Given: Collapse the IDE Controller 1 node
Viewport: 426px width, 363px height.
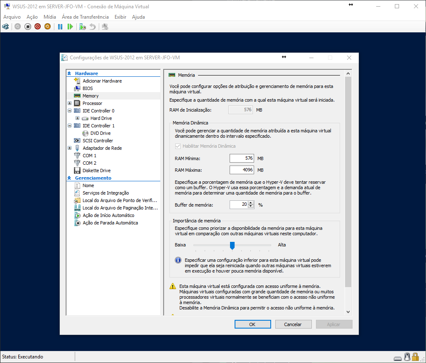Looking at the screenshot, I should [x=70, y=126].
